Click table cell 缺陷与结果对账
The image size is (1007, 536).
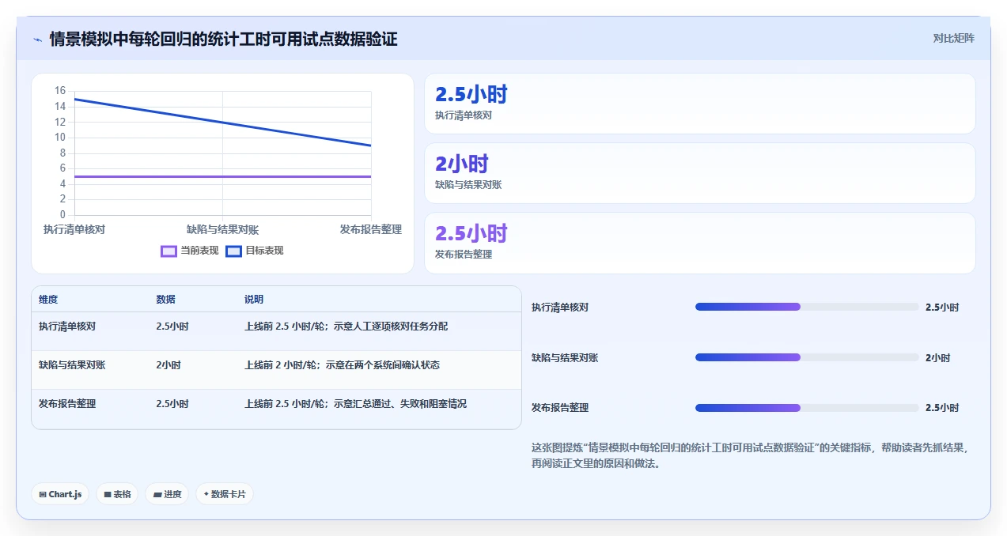click(72, 365)
